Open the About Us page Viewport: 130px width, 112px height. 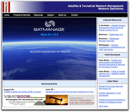tap(62, 15)
